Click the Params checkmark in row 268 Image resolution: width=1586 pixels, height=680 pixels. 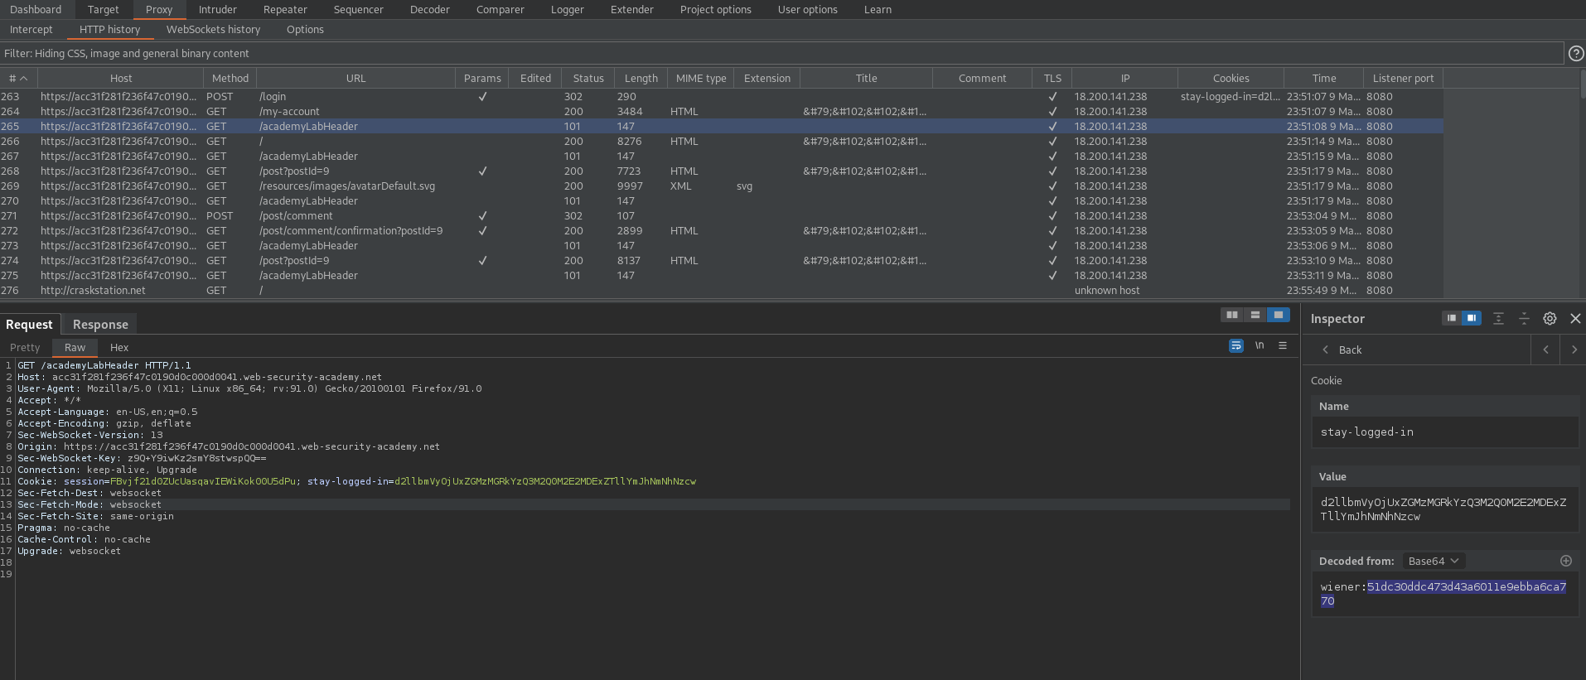[482, 171]
